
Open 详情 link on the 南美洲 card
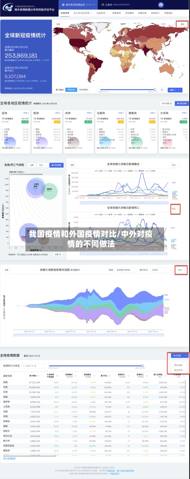(153, 113)
